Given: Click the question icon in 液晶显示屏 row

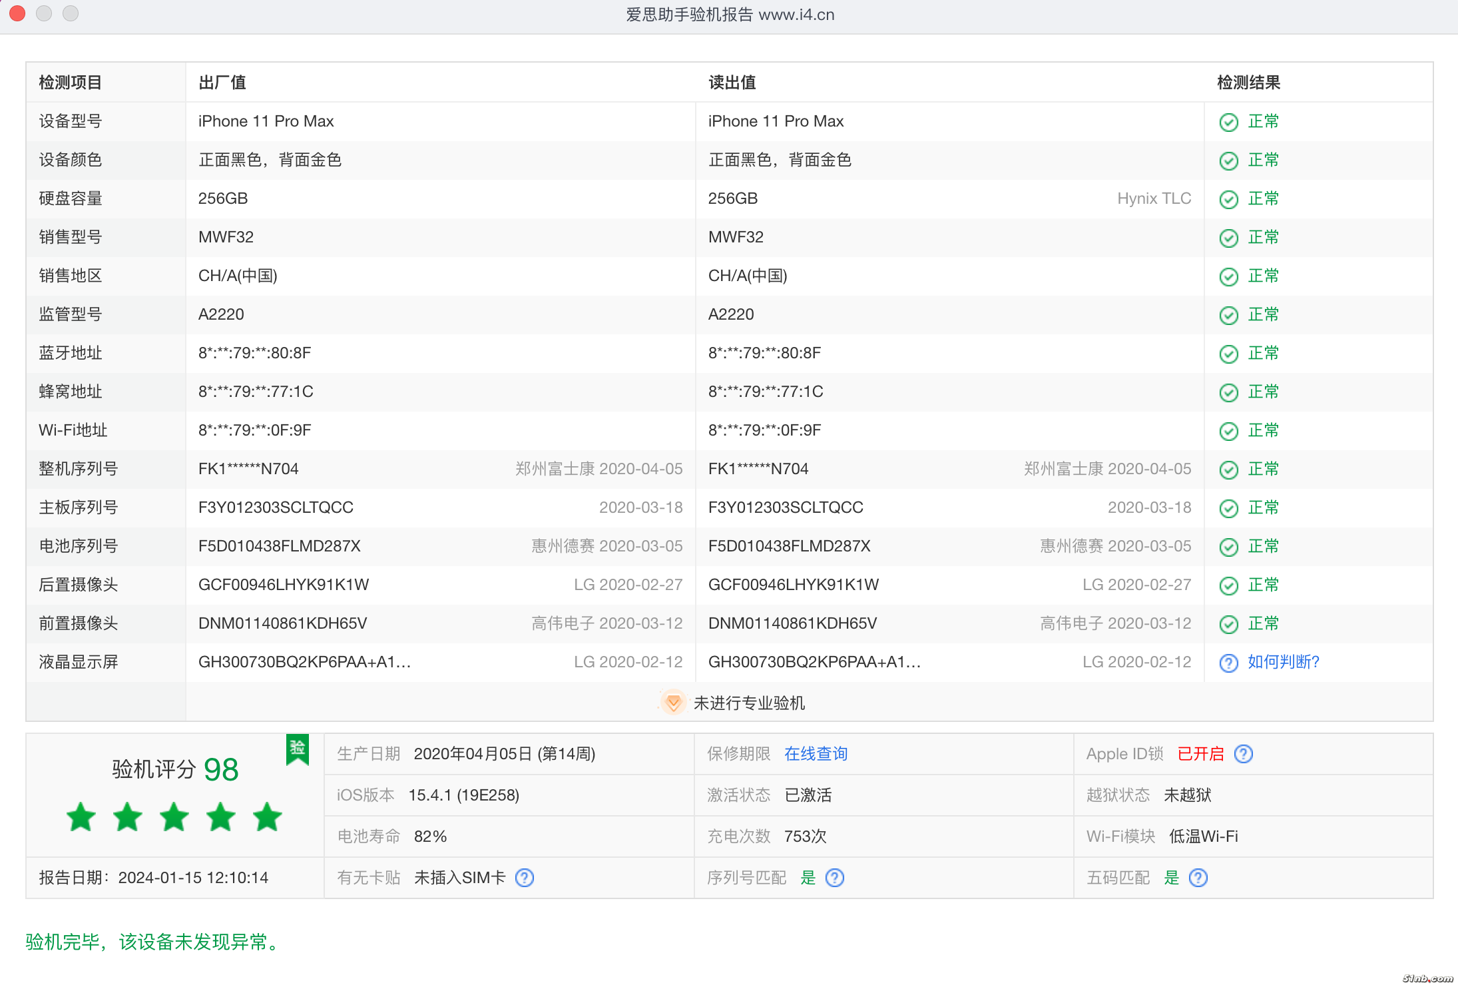Looking at the screenshot, I should (1228, 663).
